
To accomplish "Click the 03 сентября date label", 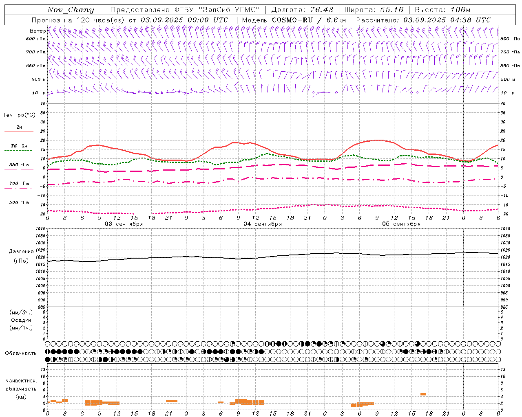I will pyautogui.click(x=124, y=224).
